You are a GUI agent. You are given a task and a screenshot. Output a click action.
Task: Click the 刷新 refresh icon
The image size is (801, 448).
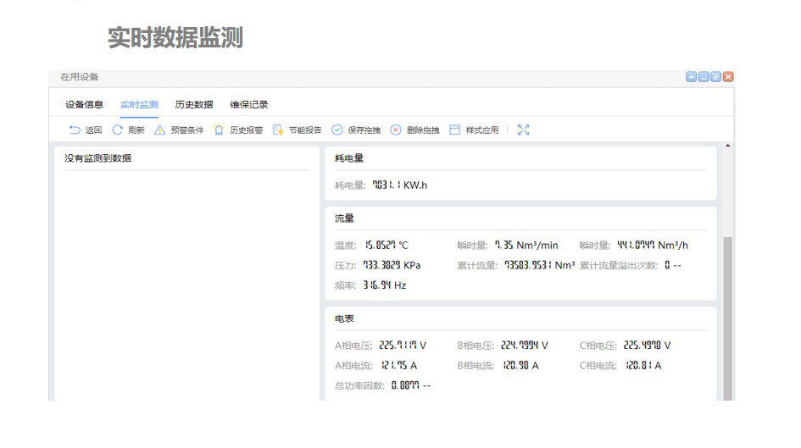click(x=118, y=130)
